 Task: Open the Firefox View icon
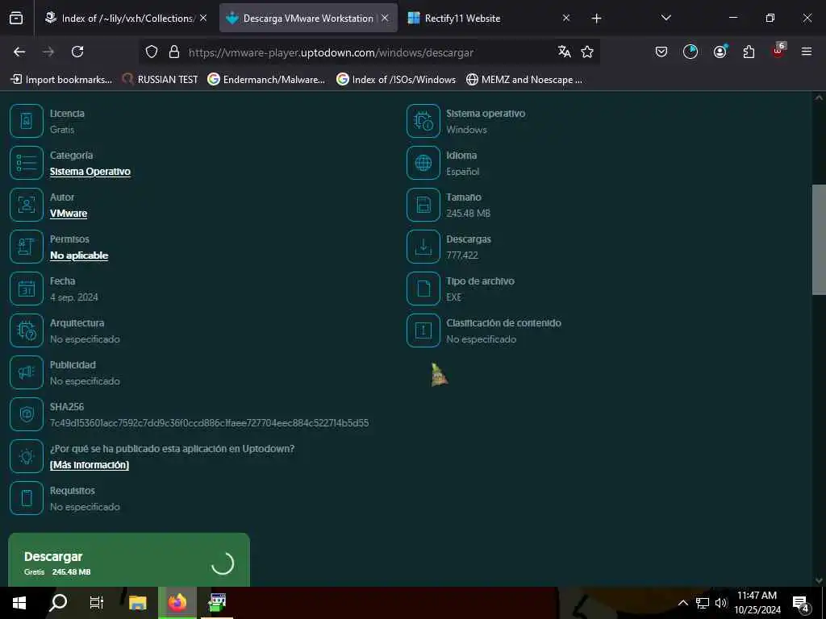point(16,18)
